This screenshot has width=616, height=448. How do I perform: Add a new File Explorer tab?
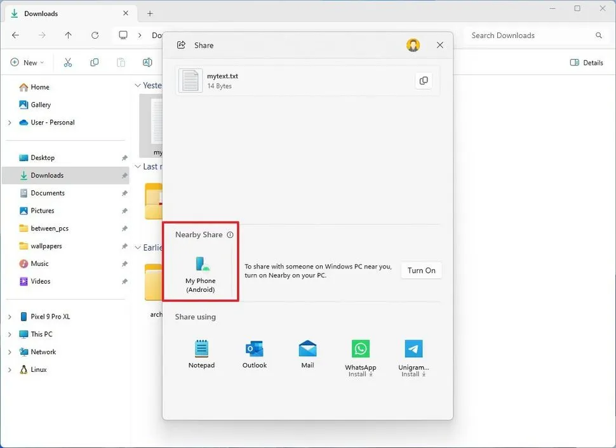pos(150,13)
